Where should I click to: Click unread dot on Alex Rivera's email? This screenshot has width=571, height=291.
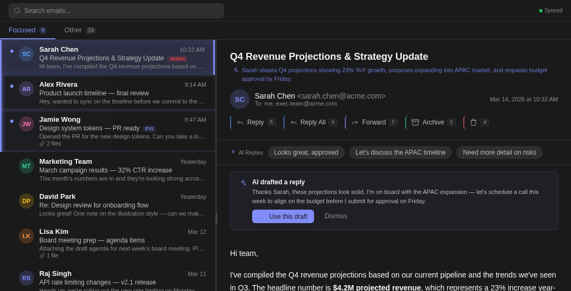point(12,86)
